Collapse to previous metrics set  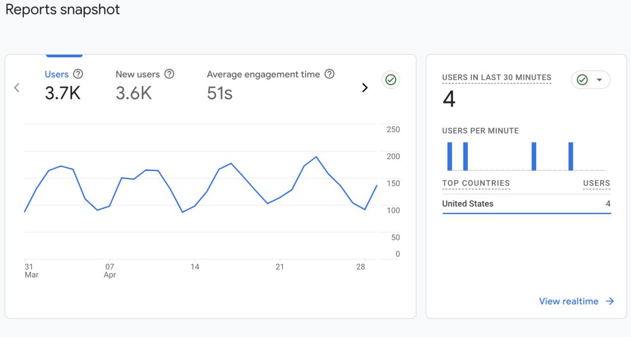tap(16, 87)
